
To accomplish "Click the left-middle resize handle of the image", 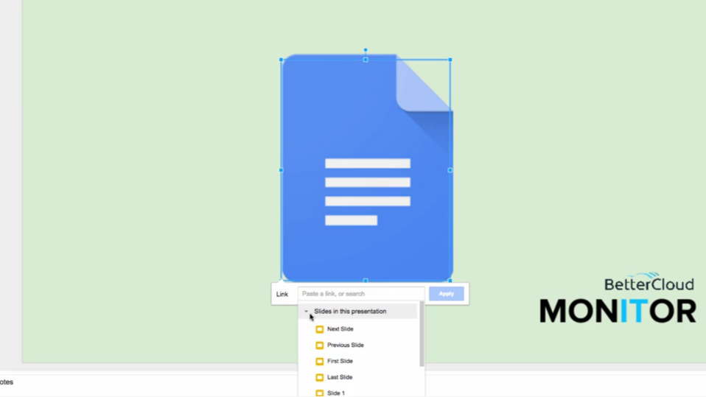I will pos(282,170).
